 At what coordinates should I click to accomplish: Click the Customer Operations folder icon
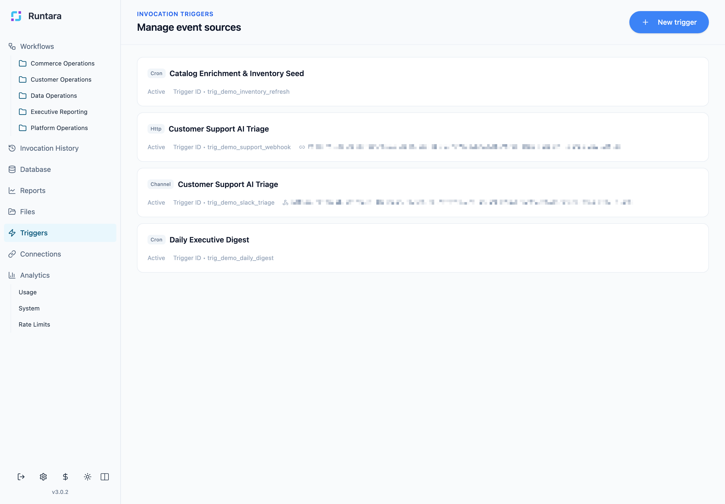click(23, 80)
